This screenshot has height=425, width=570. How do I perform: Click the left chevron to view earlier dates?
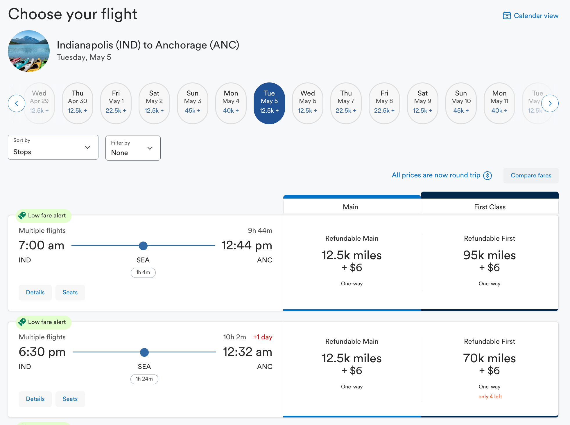(x=17, y=103)
